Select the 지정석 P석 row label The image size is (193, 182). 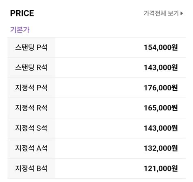(x=31, y=88)
